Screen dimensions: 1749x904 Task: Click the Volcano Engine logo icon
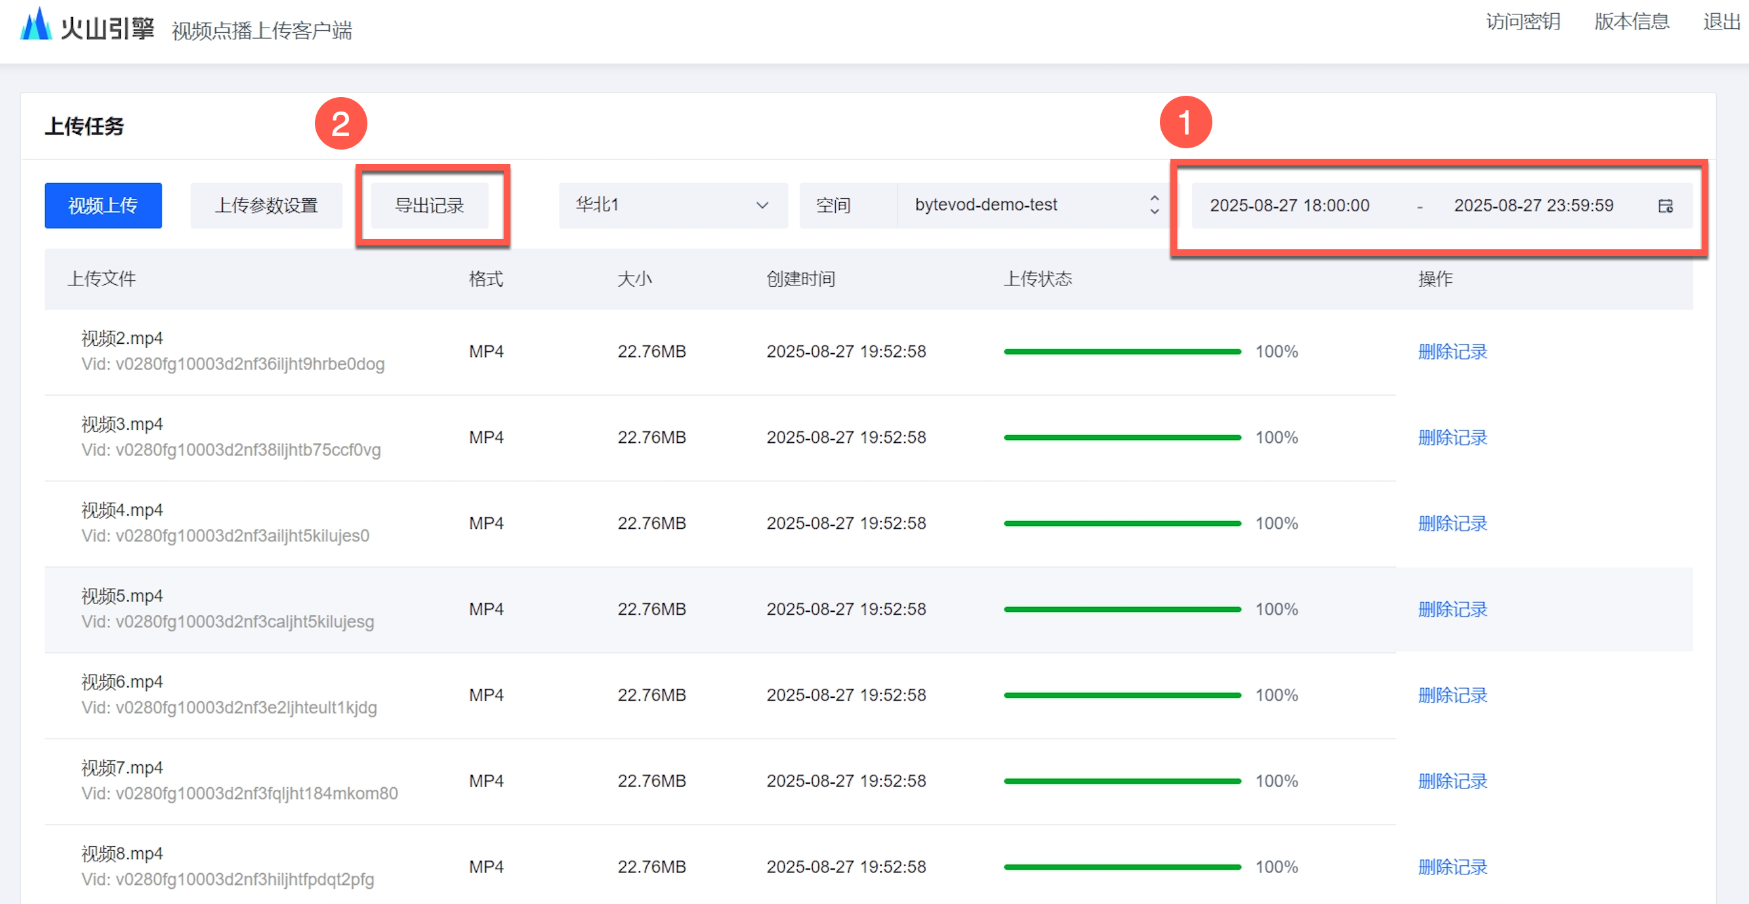pos(35,24)
